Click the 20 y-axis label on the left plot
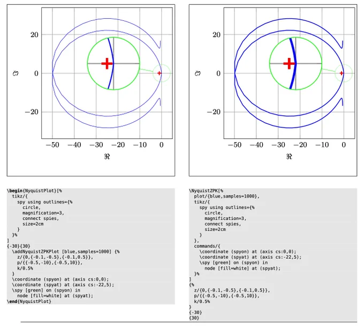The height and width of the screenshot is (327, 364). tap(34, 35)
